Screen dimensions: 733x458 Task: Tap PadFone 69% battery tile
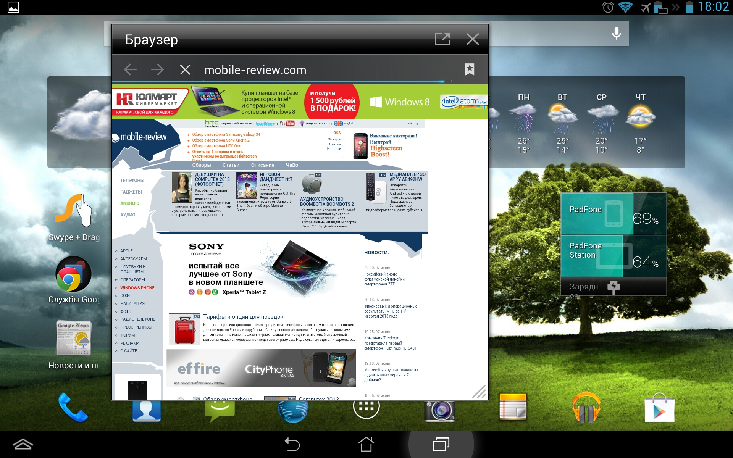pyautogui.click(x=614, y=214)
